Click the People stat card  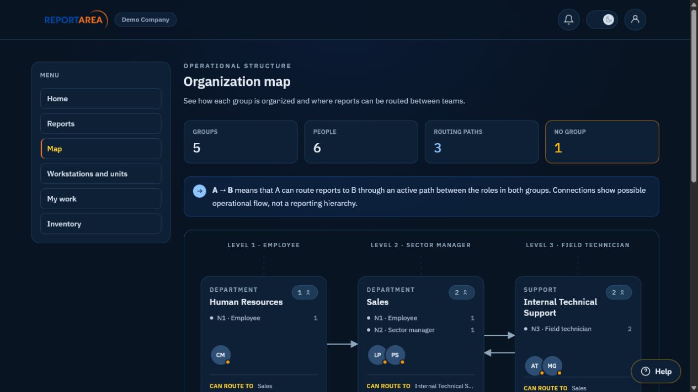pos(361,142)
